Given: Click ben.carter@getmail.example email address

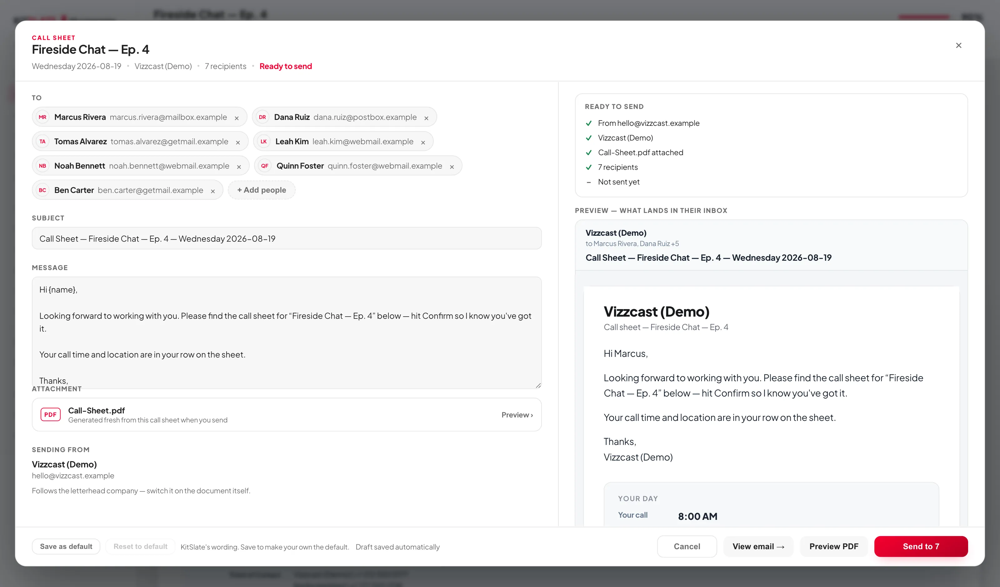Looking at the screenshot, I should click(x=150, y=190).
